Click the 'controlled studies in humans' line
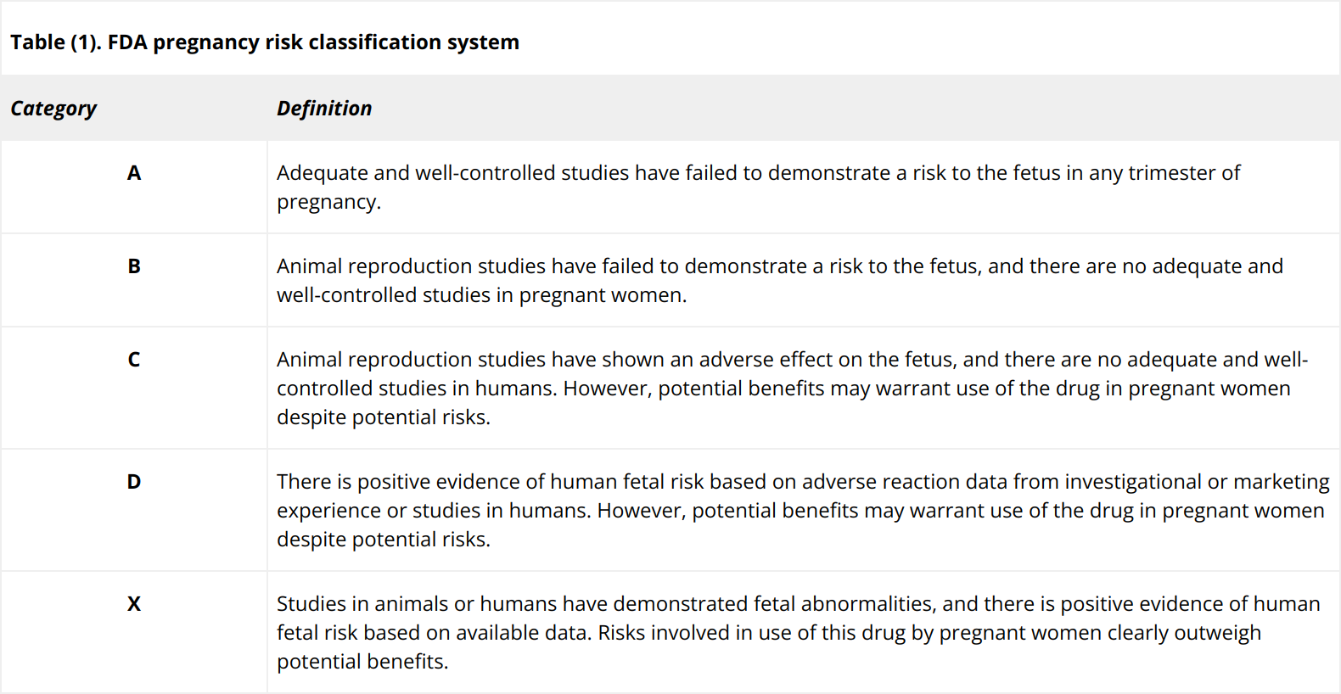 [783, 389]
